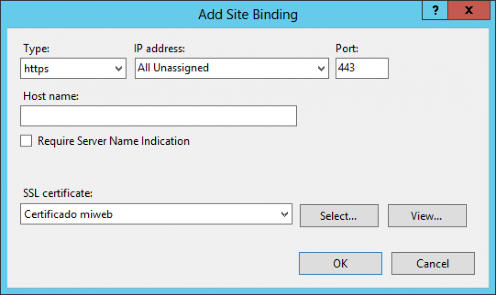Focus the empty Host name text box

coord(159,116)
